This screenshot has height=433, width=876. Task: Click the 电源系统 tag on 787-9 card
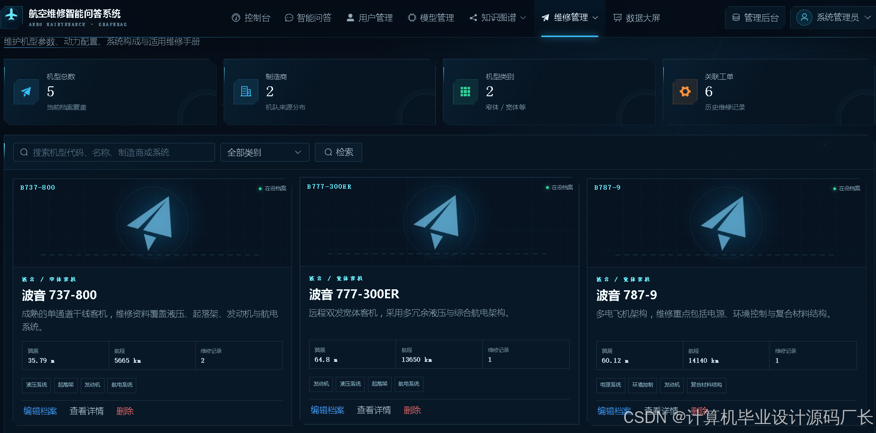point(611,385)
